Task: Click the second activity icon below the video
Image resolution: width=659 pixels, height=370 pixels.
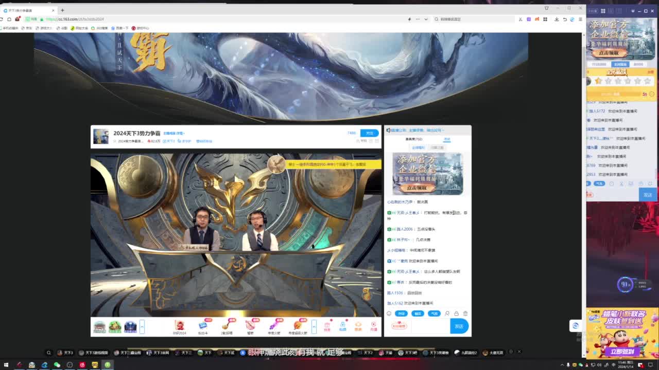Action: pos(115,326)
